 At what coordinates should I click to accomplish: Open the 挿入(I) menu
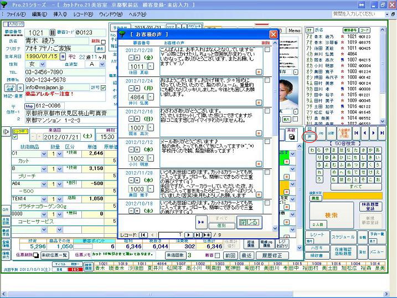[x=60, y=14]
